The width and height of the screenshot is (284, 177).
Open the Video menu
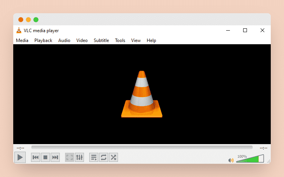point(82,40)
